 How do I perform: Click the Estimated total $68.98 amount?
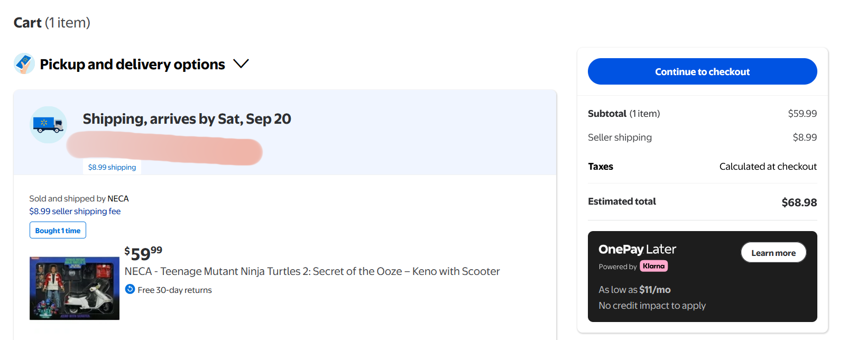(x=799, y=203)
